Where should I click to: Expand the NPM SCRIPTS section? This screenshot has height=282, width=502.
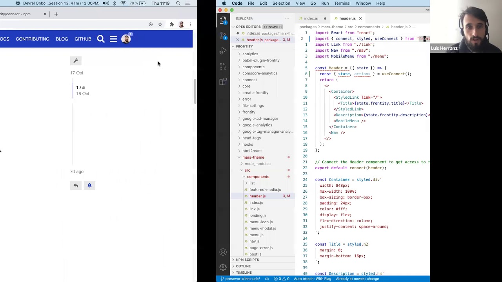[x=247, y=260]
